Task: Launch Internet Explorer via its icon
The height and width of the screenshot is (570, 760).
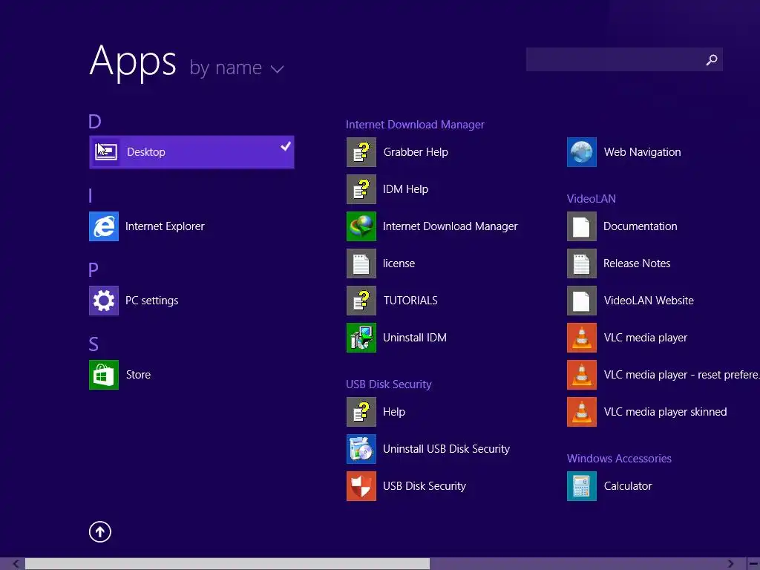Action: pyautogui.click(x=104, y=226)
